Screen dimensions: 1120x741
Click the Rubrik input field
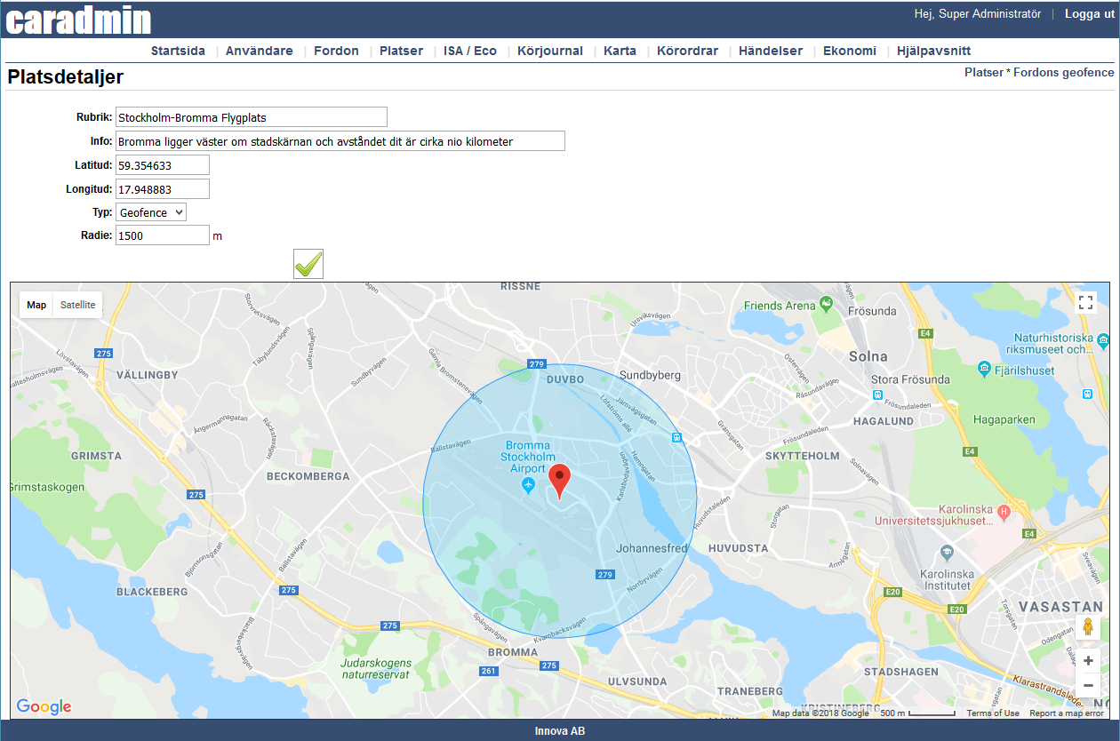252,116
